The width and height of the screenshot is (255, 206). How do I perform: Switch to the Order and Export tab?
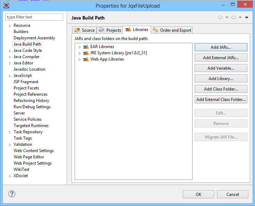(172, 30)
